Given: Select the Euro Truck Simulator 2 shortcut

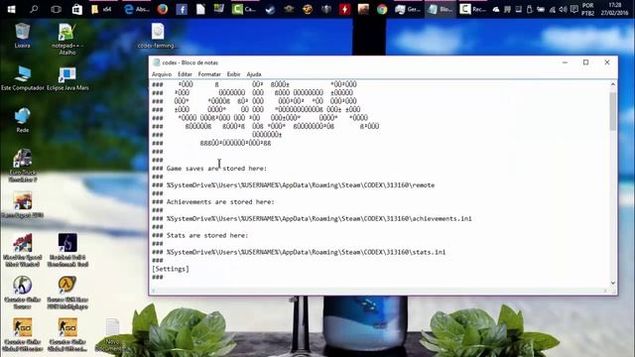Looking at the screenshot, I should tap(22, 166).
